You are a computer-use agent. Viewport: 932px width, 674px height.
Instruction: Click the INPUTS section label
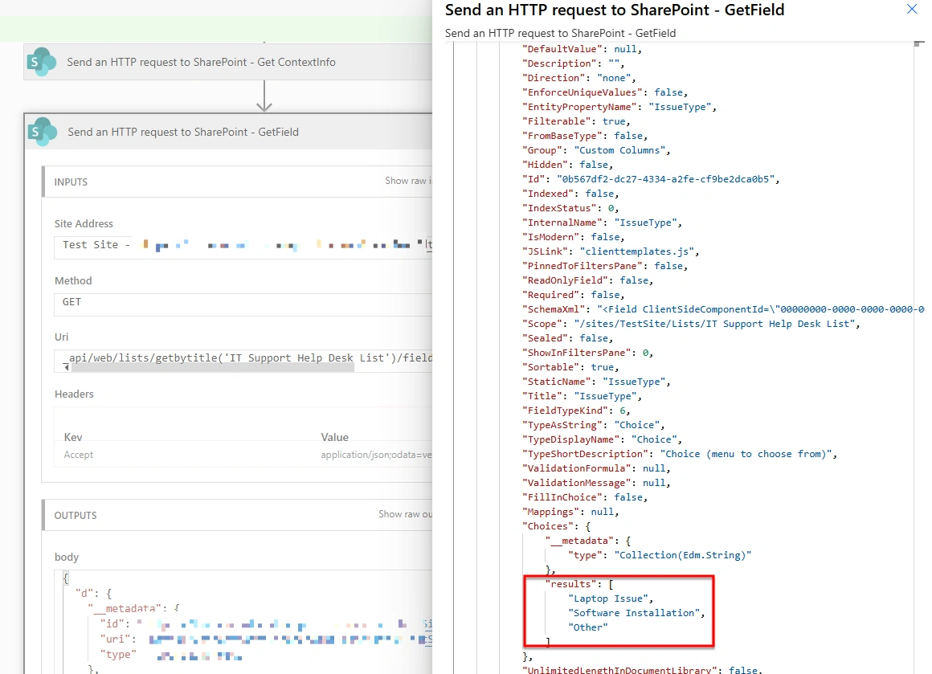tap(71, 182)
